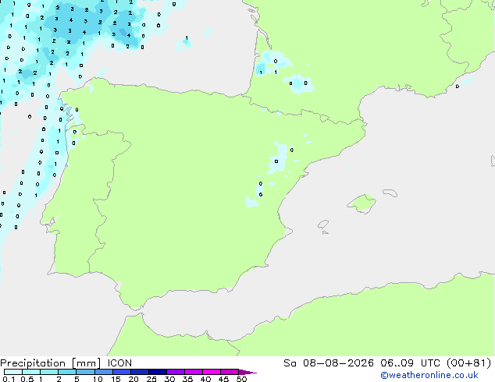Screen dimensions: 495x382
Task: Select the 10–15 mm legend color cell
Action: pos(103,372)
